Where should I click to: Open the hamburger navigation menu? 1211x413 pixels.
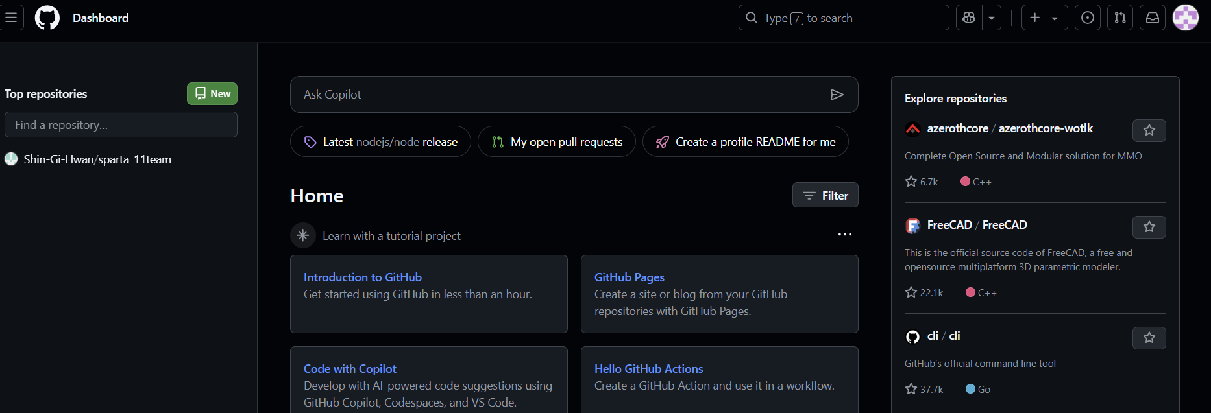(x=11, y=18)
